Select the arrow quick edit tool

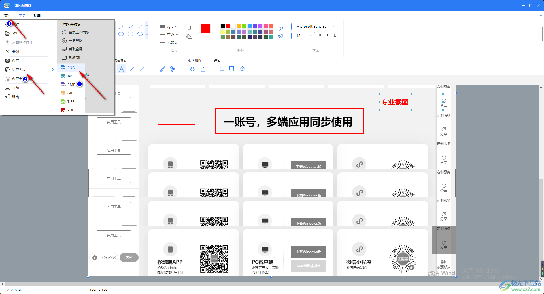tap(142, 69)
